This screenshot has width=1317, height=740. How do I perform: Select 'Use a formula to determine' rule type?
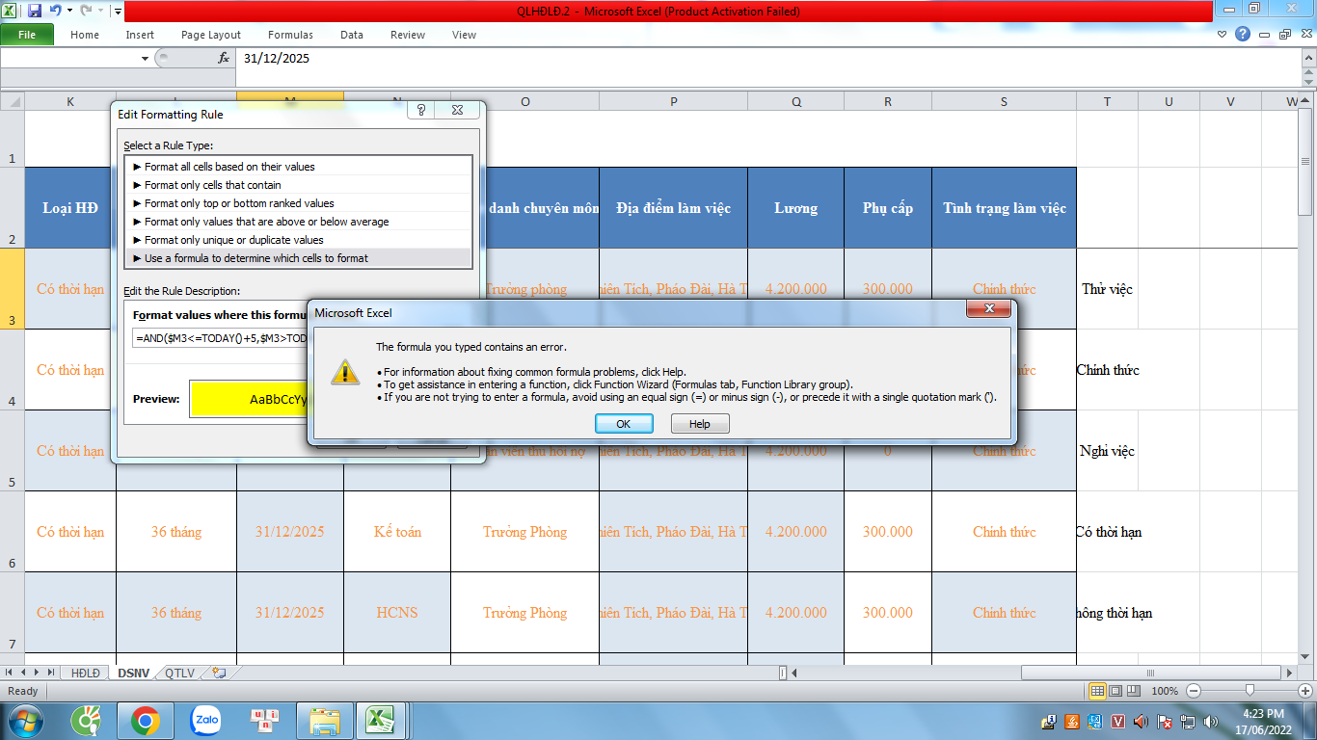pos(299,258)
